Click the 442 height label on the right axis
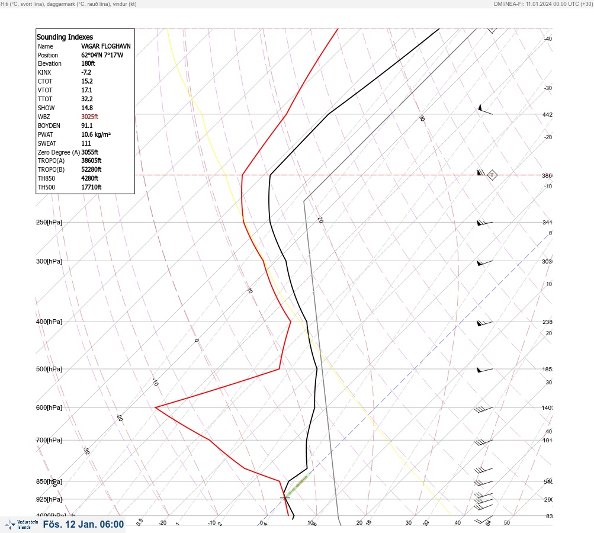Screen dimensions: 594x533 (x=547, y=114)
